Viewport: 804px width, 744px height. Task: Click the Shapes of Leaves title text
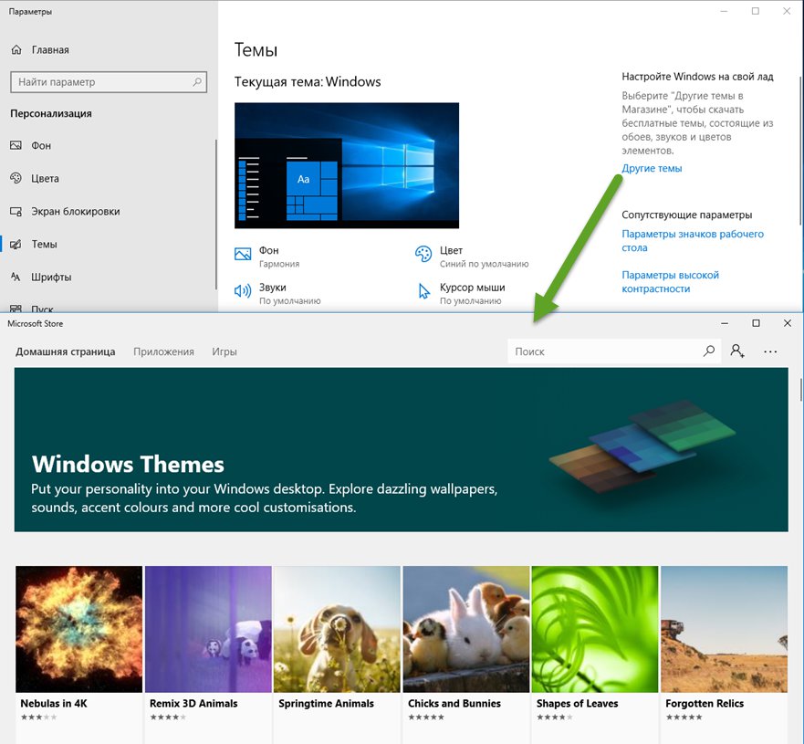coord(578,704)
